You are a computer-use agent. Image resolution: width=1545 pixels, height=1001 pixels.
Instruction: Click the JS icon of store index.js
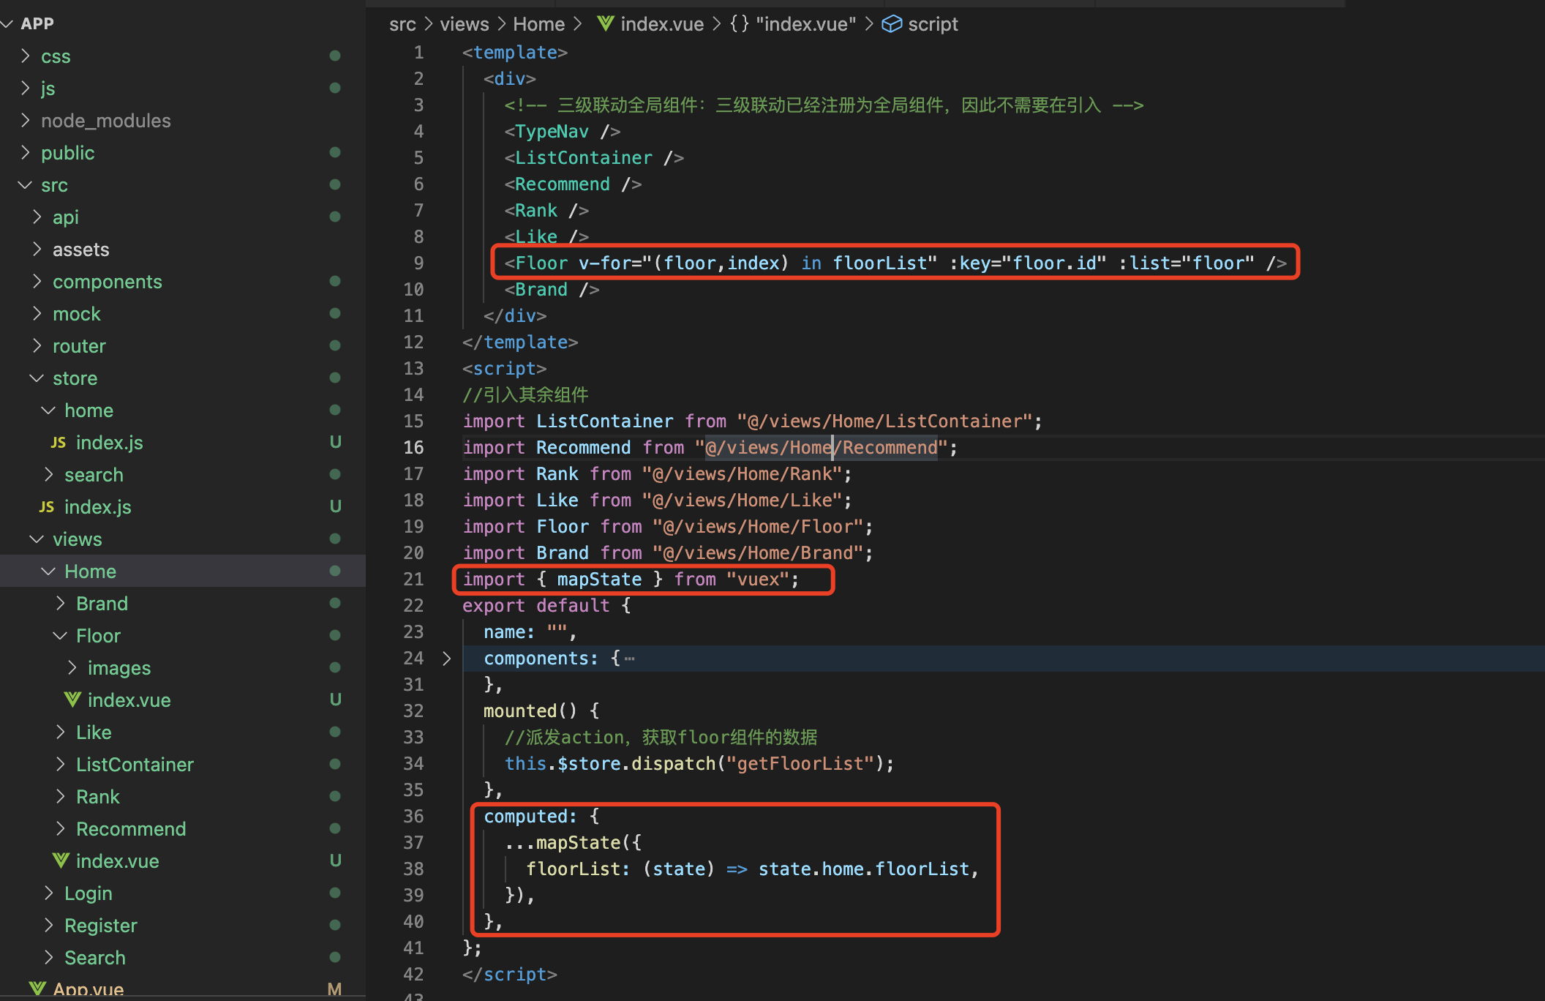47,507
